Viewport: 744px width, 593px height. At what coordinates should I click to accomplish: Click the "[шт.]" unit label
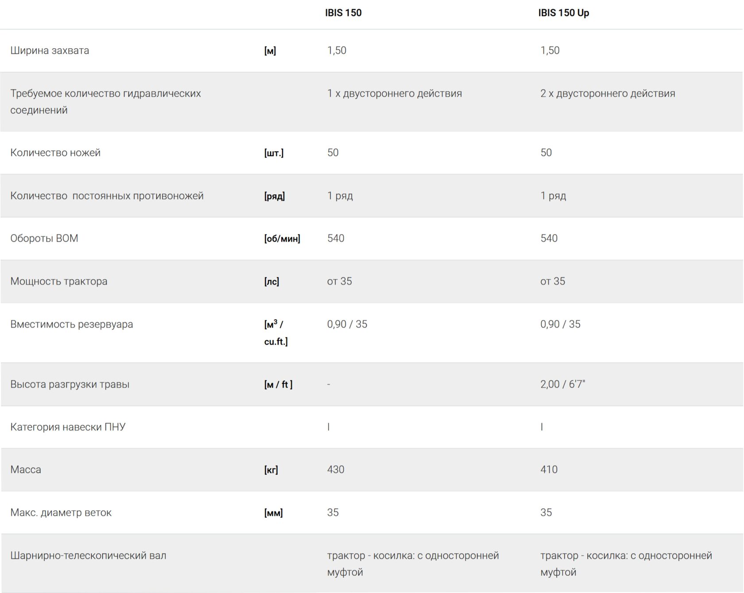click(x=274, y=153)
